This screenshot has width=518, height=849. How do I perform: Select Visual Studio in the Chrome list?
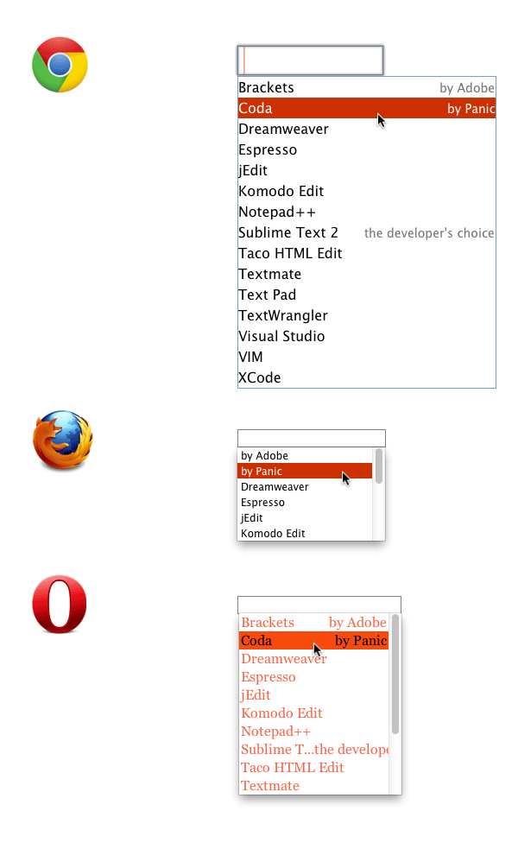pos(366,336)
